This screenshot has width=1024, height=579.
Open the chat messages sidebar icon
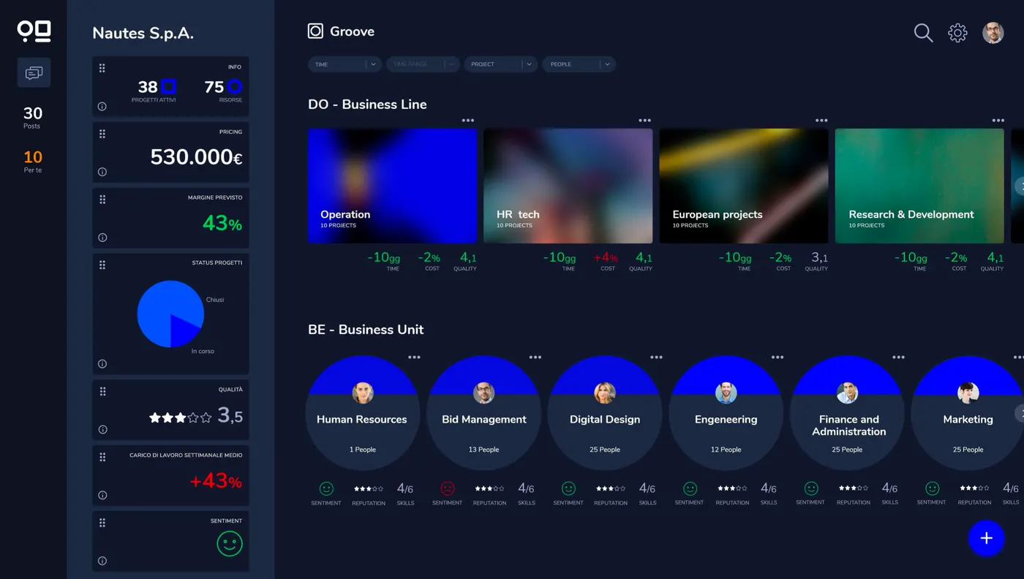click(34, 73)
